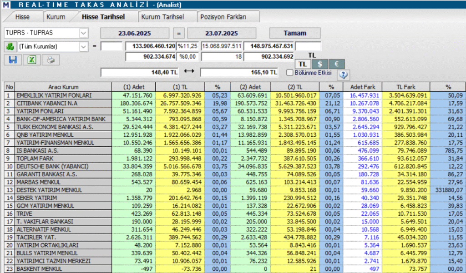Sort by Aracı Kurum column header
This screenshot has width=466, height=273.
point(63,87)
